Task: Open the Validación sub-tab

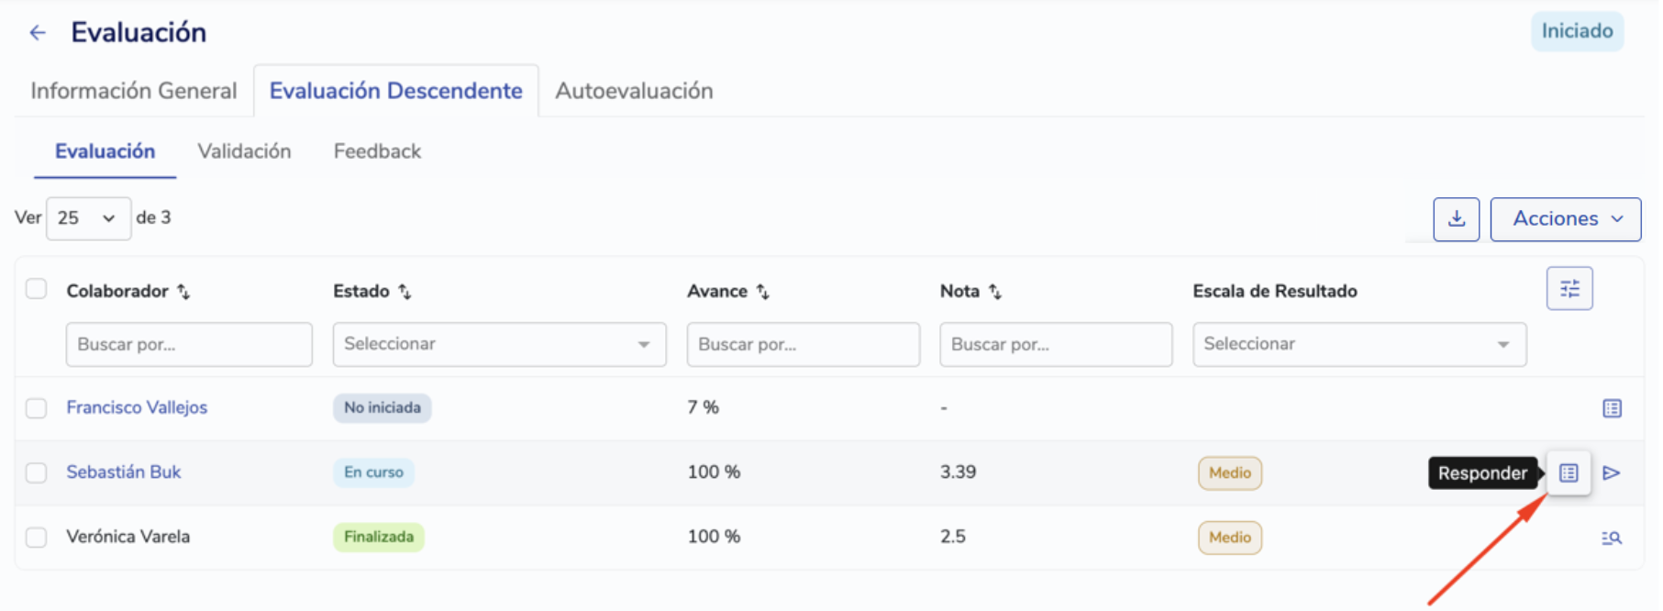Action: pos(244,151)
